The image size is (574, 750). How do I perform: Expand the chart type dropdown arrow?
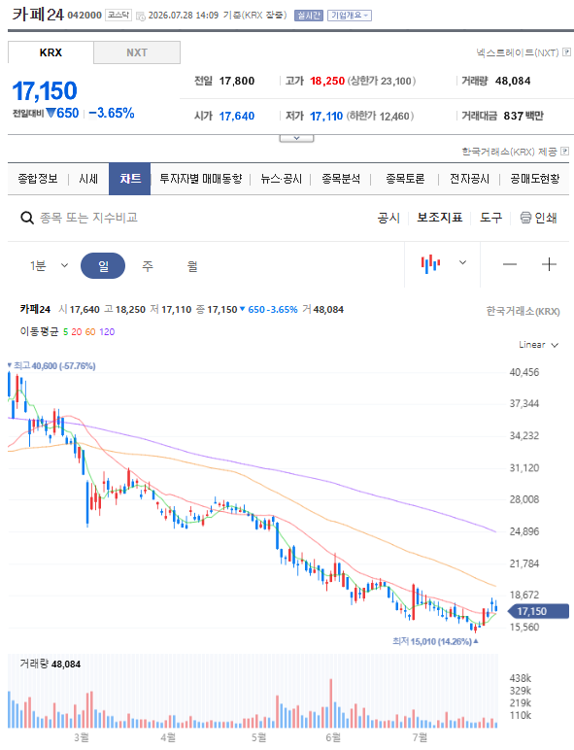[462, 262]
